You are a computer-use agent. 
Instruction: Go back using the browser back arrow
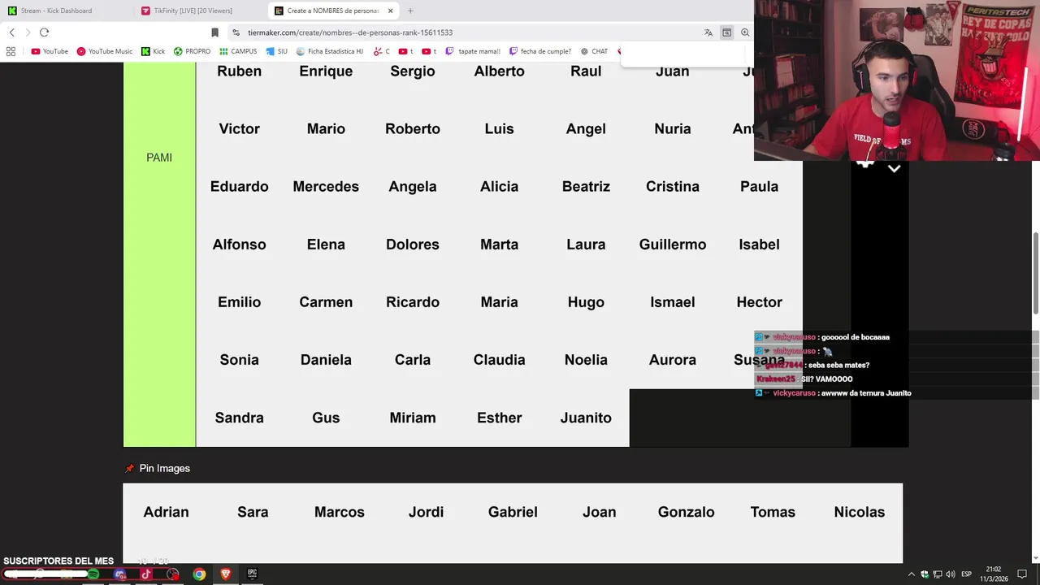[x=11, y=32]
